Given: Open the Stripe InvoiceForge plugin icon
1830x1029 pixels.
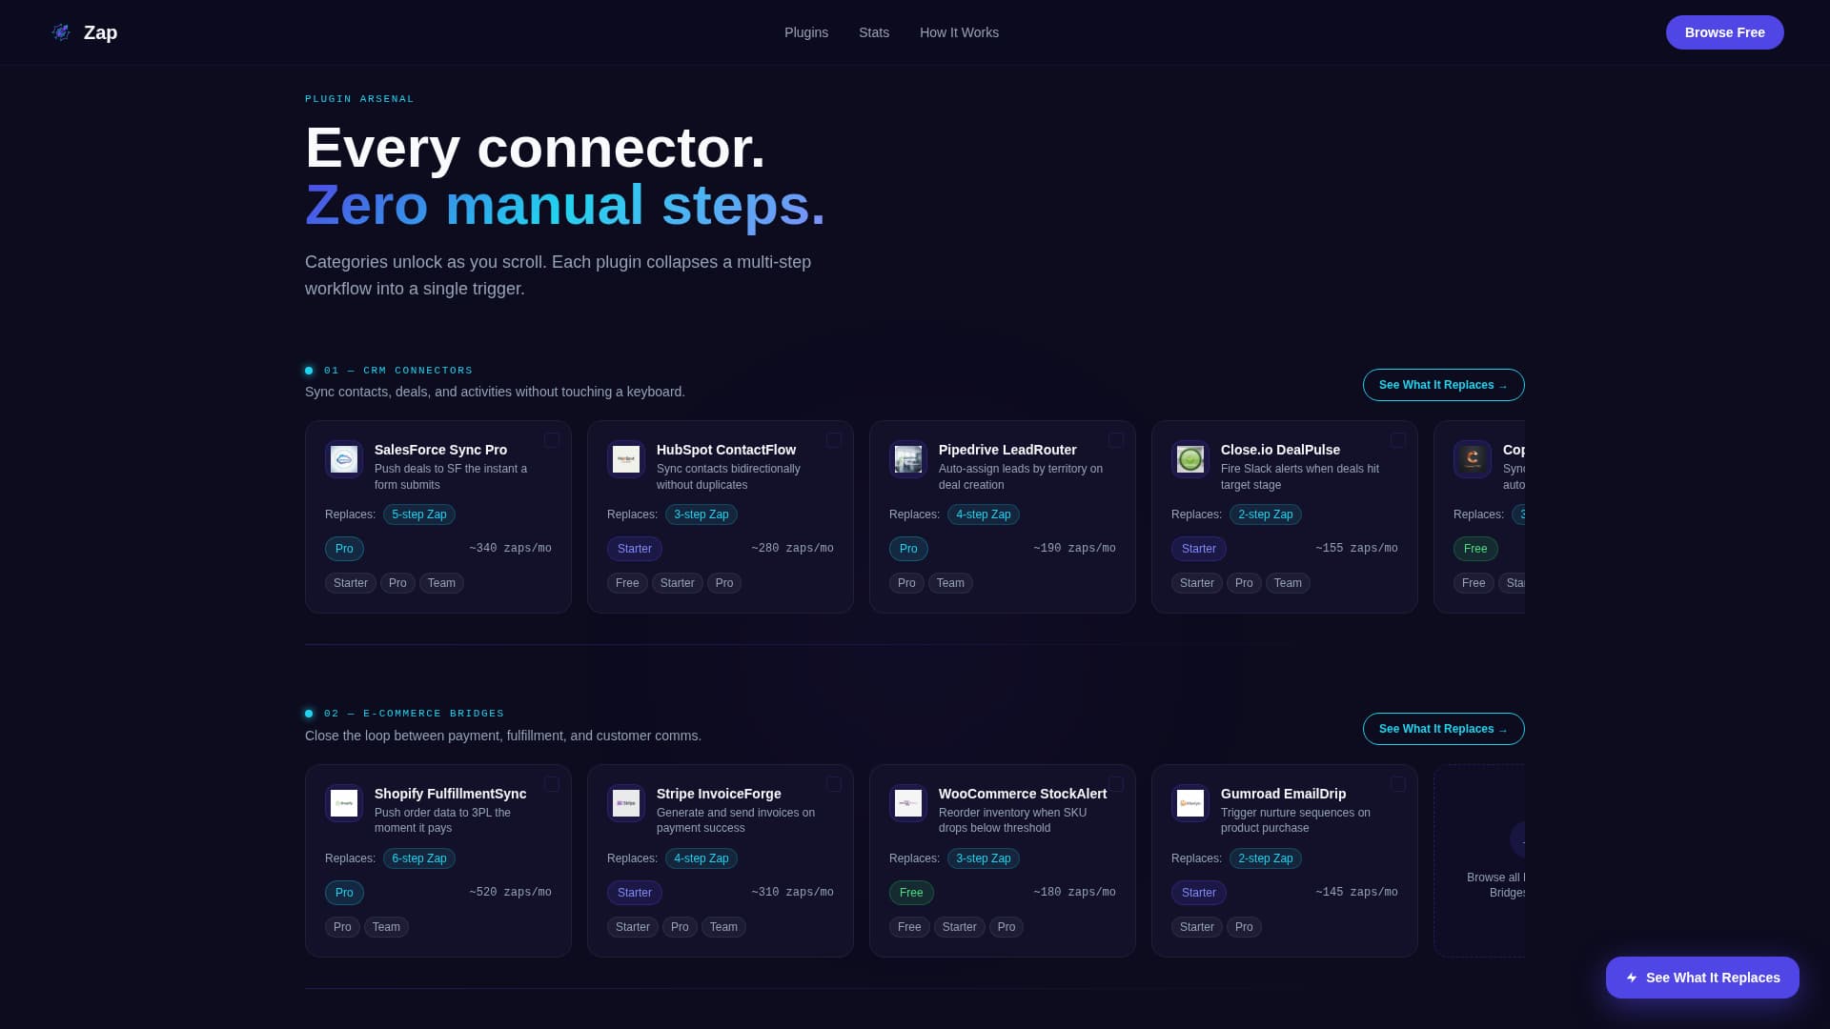Looking at the screenshot, I should tap(626, 803).
